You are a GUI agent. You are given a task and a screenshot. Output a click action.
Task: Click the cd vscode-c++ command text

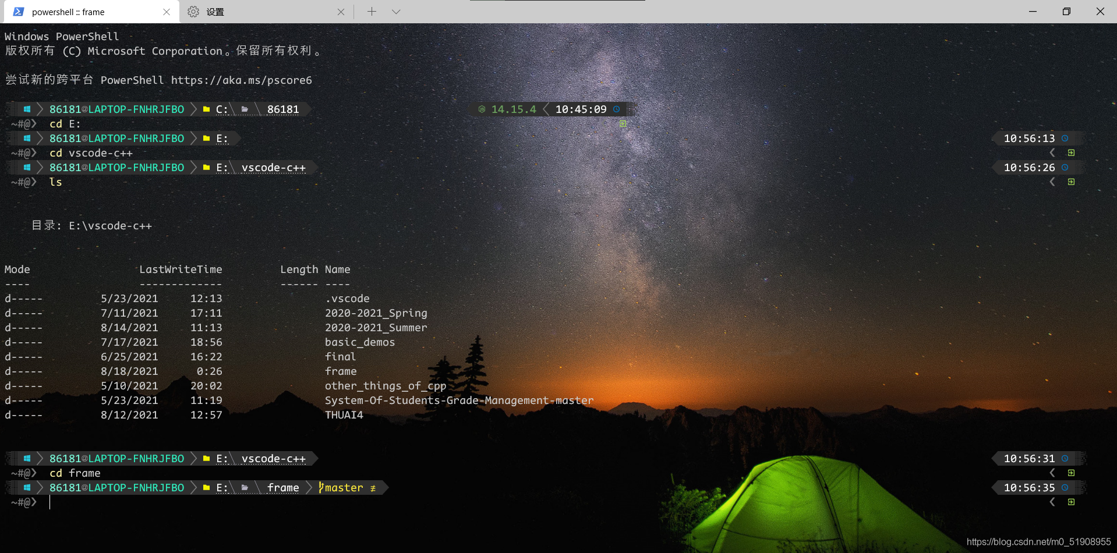tap(91, 153)
